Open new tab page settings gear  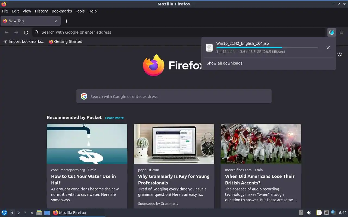click(x=340, y=54)
